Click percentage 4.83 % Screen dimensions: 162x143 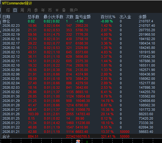(x=106, y=52)
